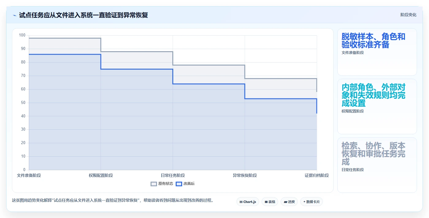The height and width of the screenshot is (218, 429).
Task: Click the 70 y-axis value
Action: coord(23,76)
